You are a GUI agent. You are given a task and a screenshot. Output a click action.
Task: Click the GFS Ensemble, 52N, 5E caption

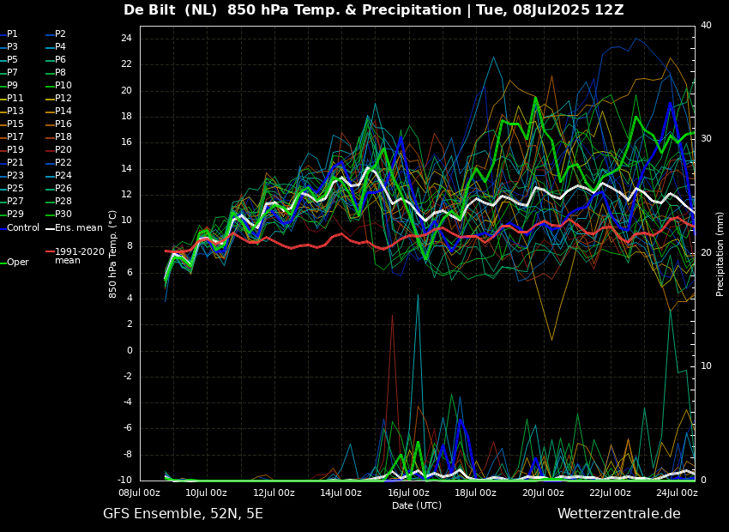183,514
